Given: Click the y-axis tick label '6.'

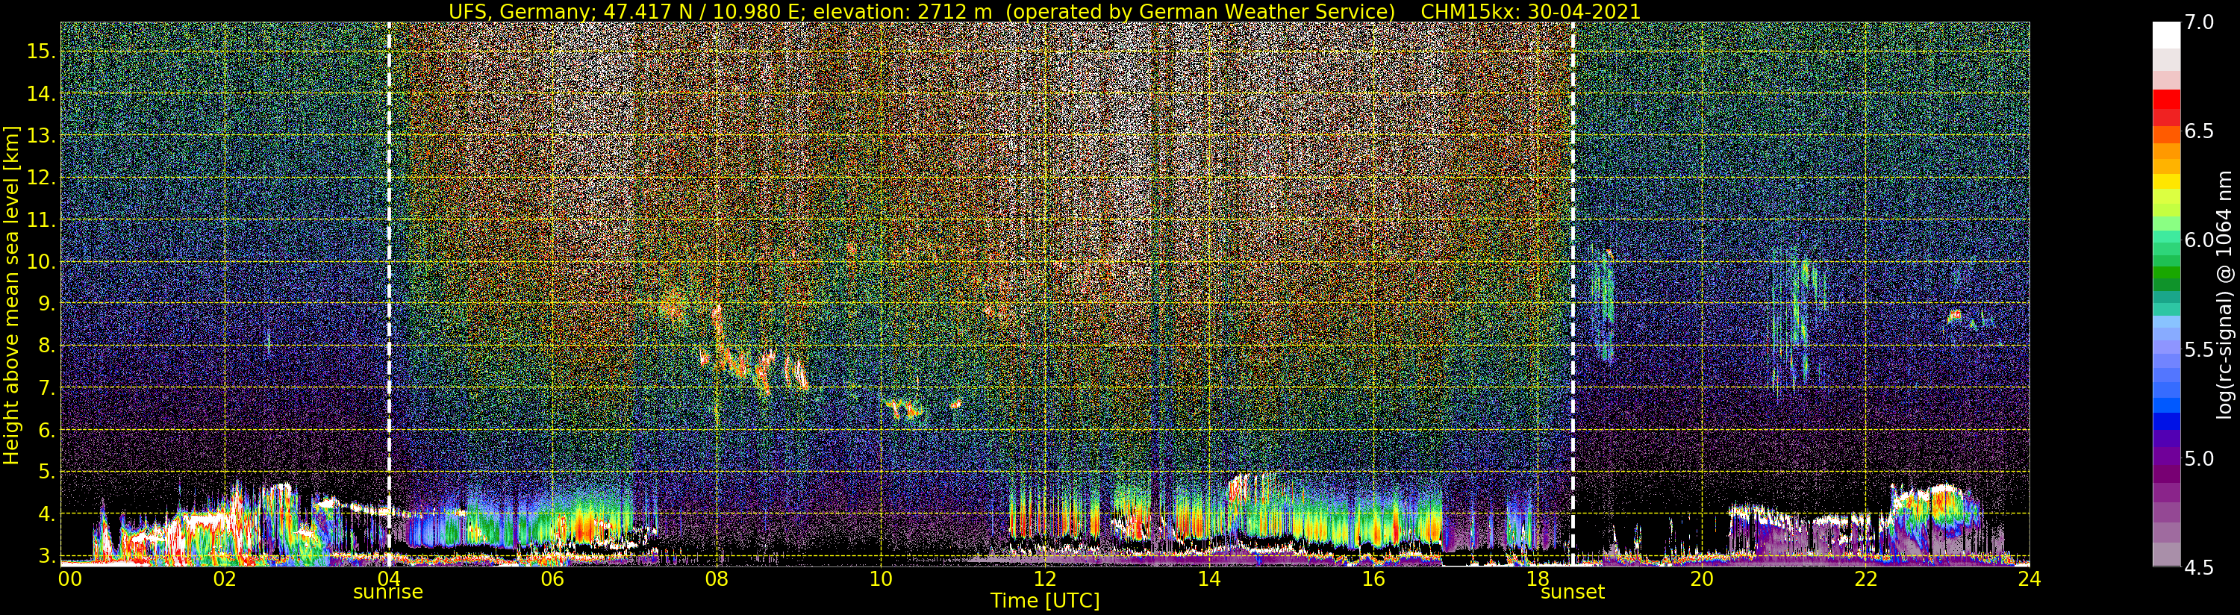Looking at the screenshot, I should click(46, 430).
